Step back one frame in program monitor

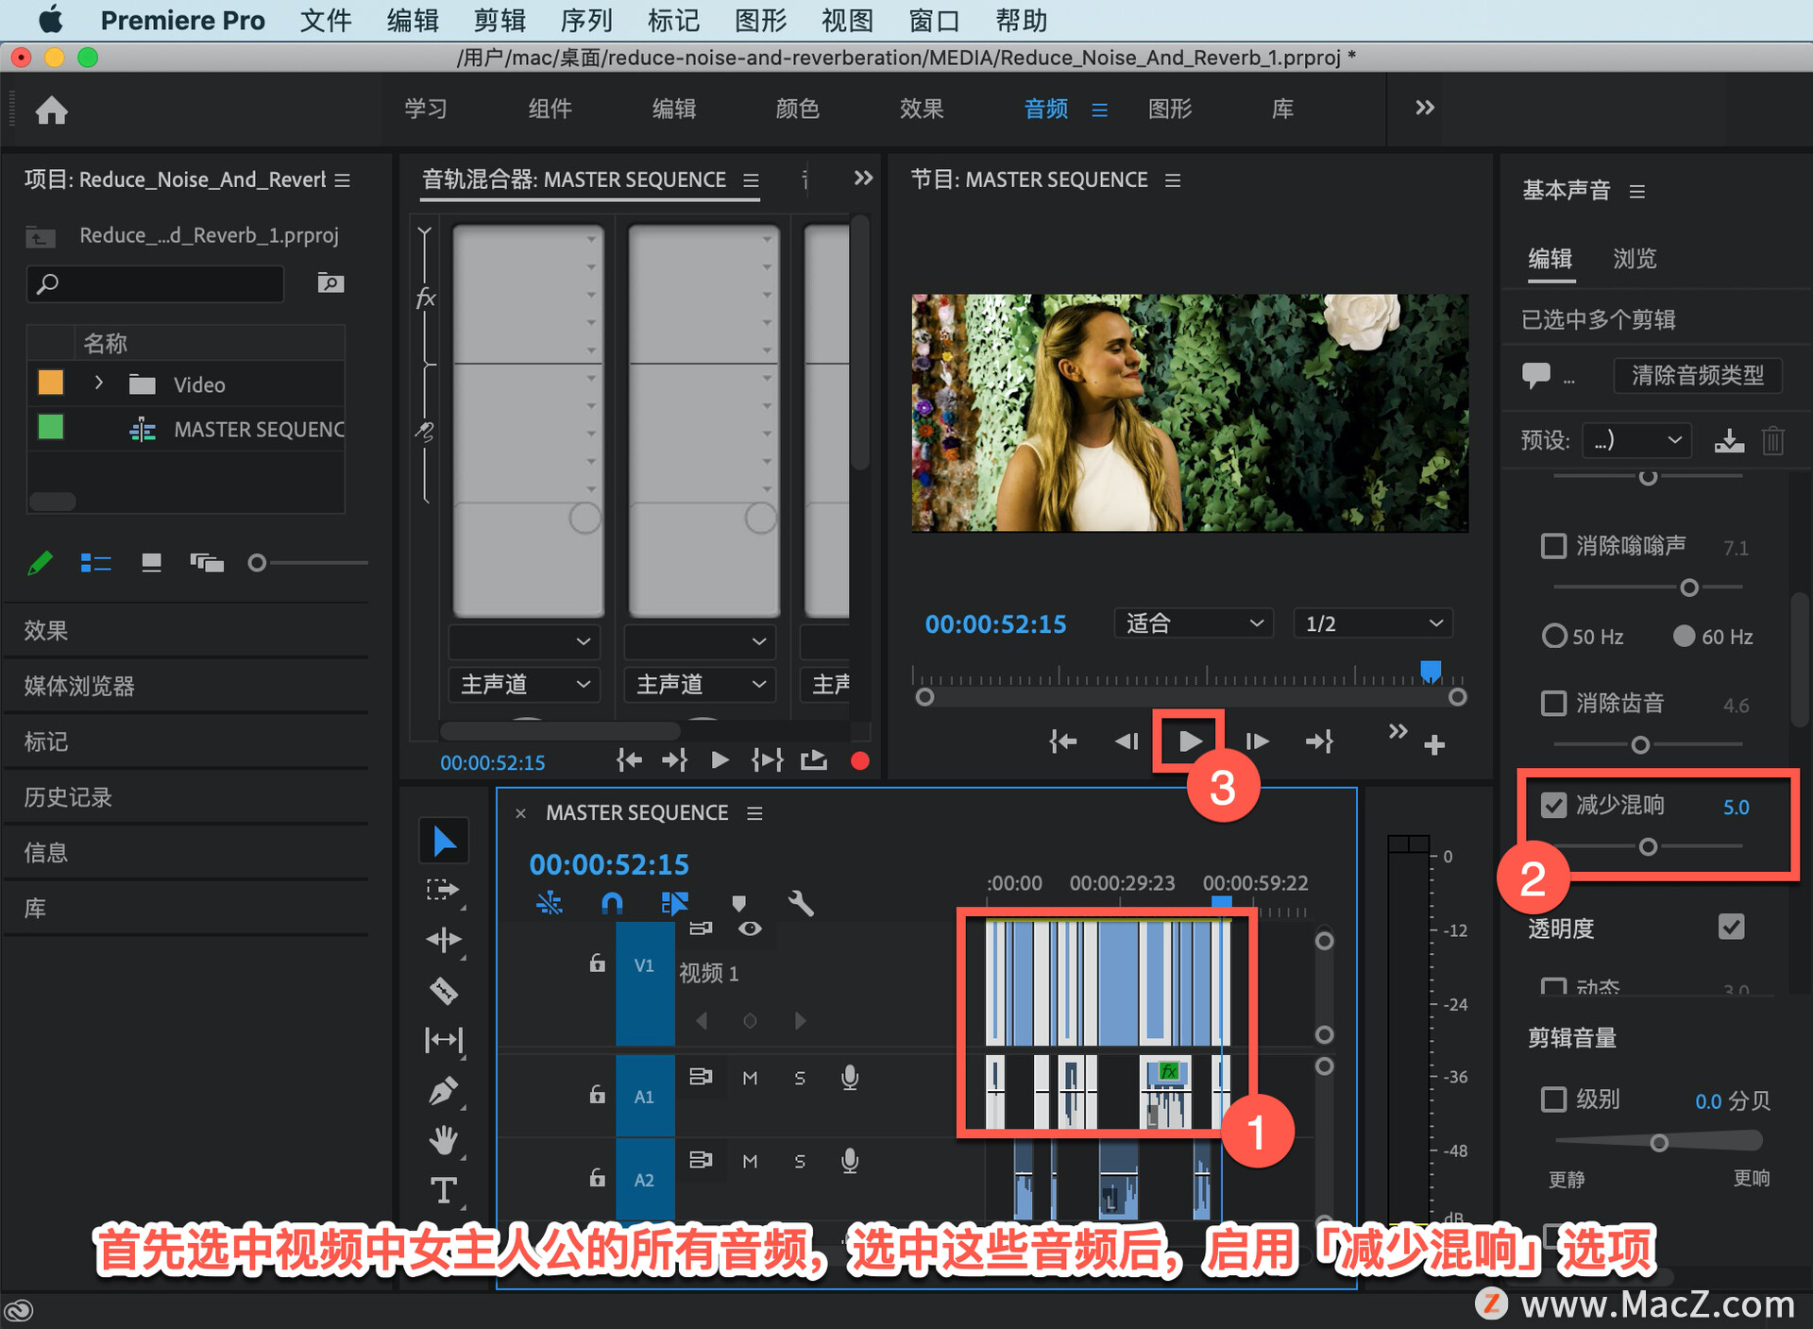pyautogui.click(x=1127, y=741)
